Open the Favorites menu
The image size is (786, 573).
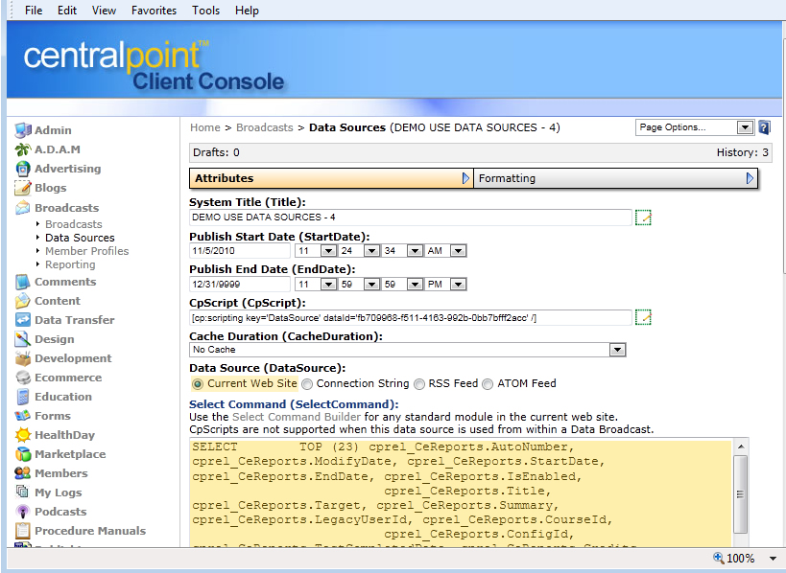[x=154, y=11]
